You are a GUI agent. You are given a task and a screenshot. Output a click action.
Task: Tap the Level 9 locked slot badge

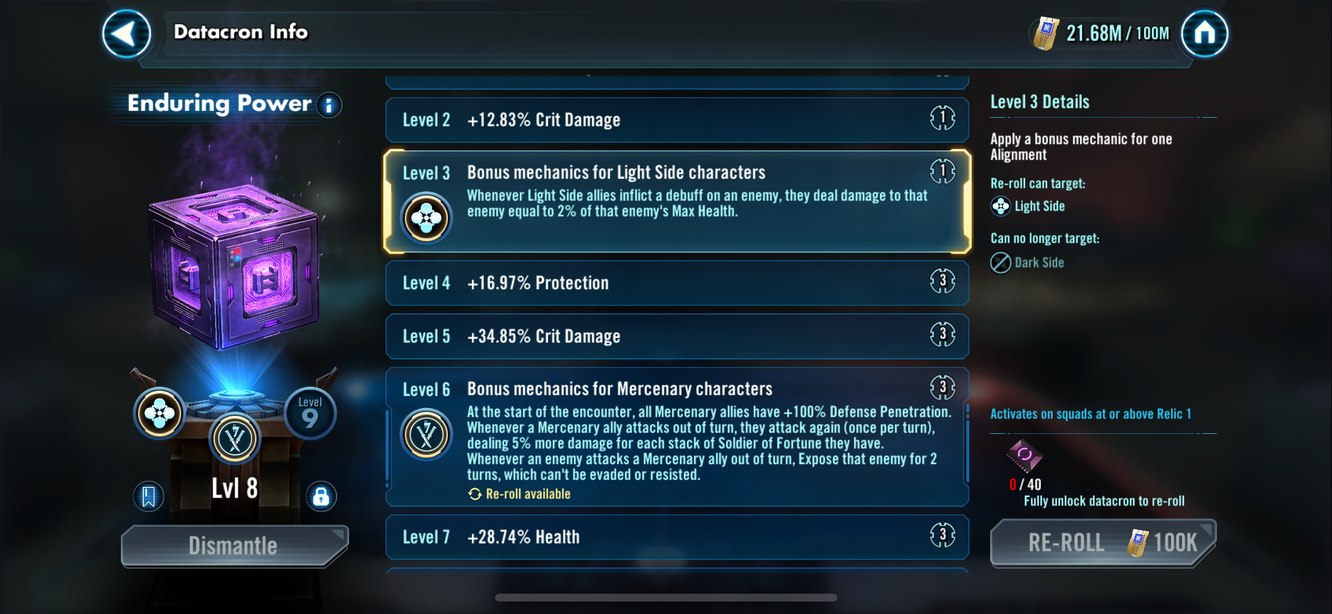[x=310, y=413]
